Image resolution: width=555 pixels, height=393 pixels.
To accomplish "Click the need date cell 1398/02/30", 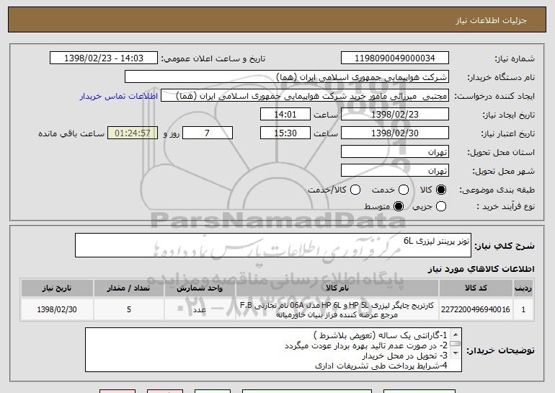I will coord(57,309).
